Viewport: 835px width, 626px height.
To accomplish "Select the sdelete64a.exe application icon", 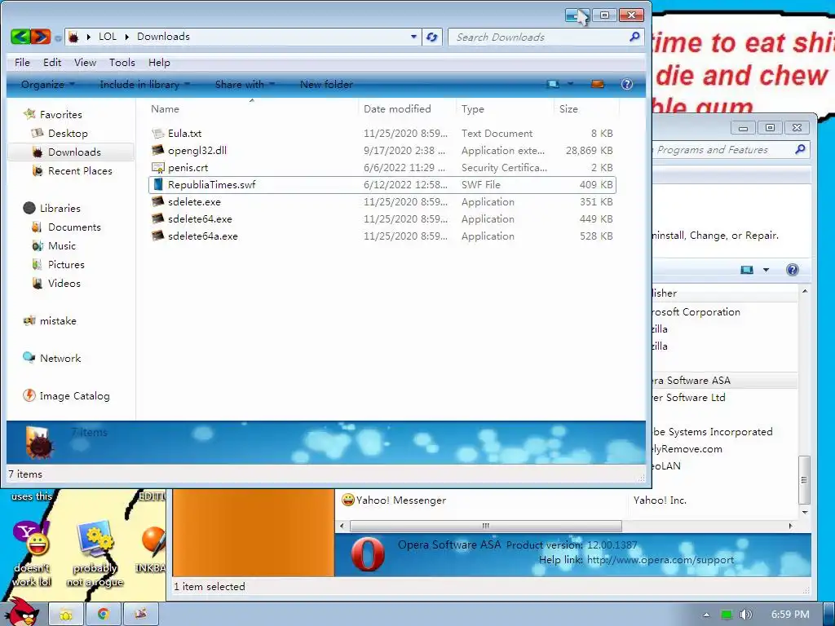I will point(157,236).
